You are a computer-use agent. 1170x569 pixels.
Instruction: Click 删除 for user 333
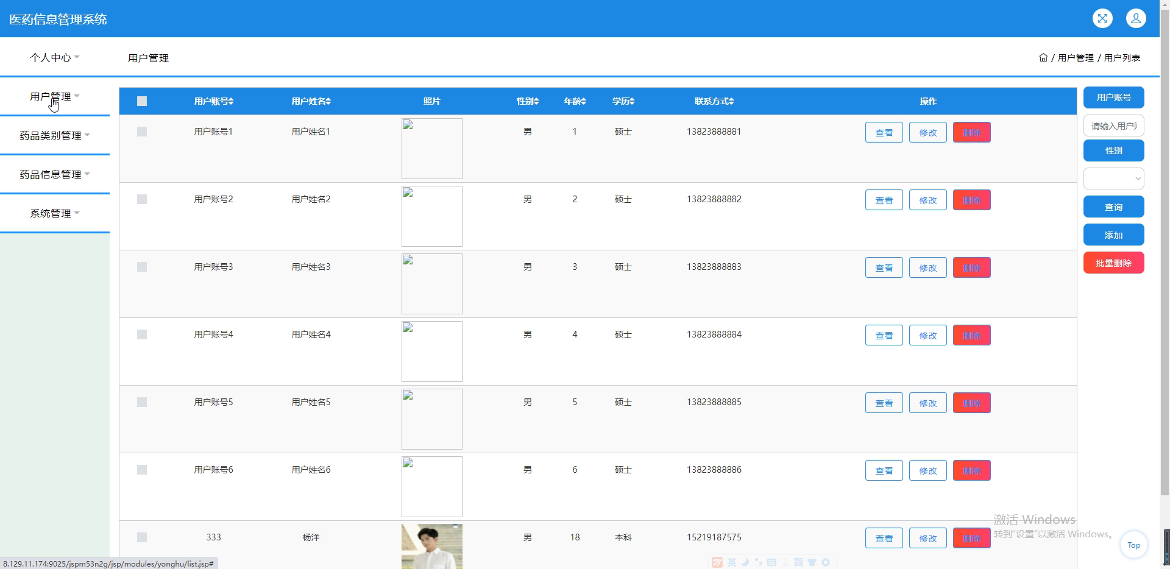click(x=972, y=538)
